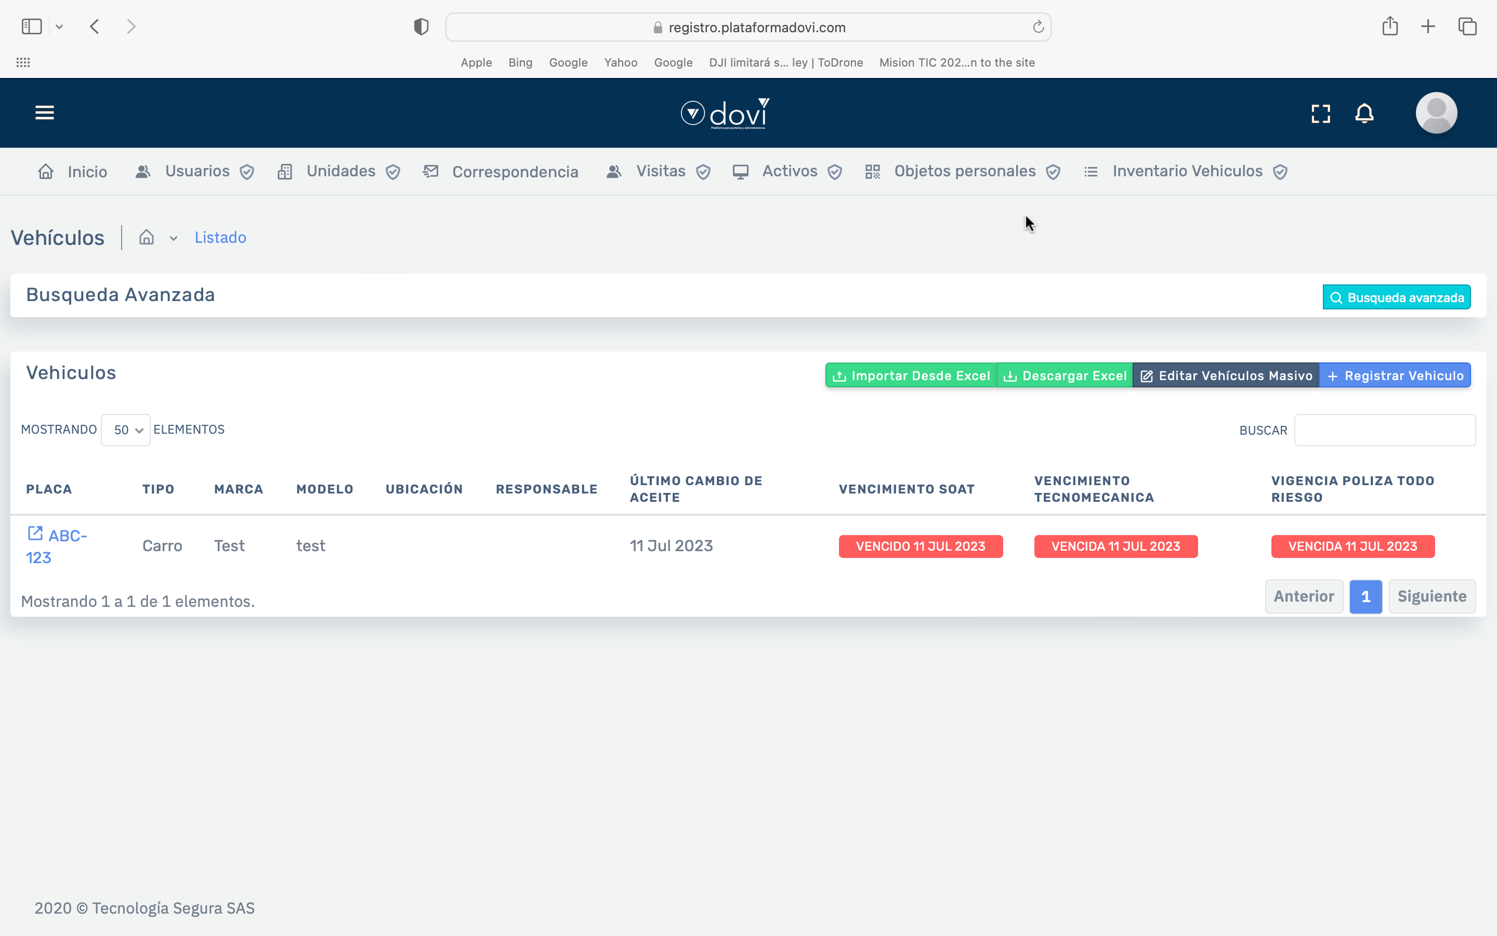The height and width of the screenshot is (936, 1497).
Task: Open the hamburger menu icon
Action: (x=45, y=113)
